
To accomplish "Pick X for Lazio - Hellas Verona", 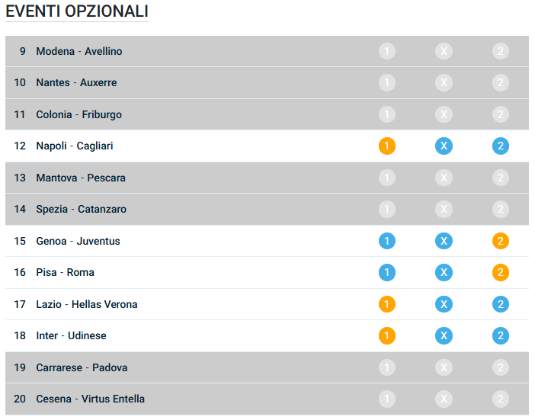I will 444,304.
